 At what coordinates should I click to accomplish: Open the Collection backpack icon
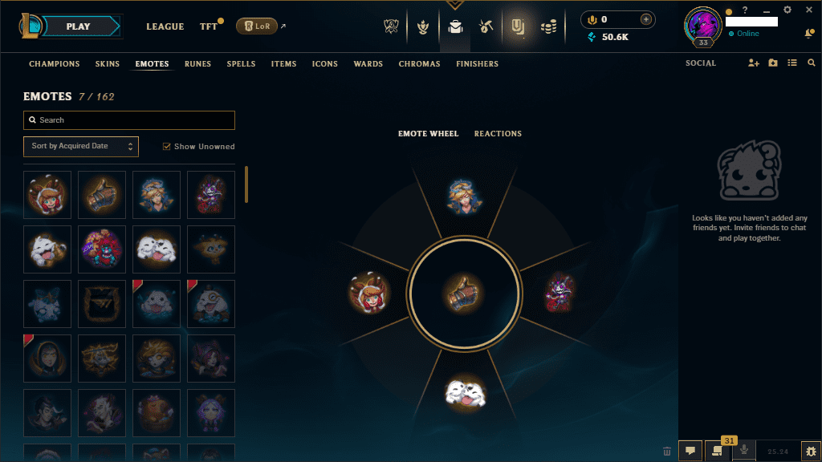tap(455, 26)
